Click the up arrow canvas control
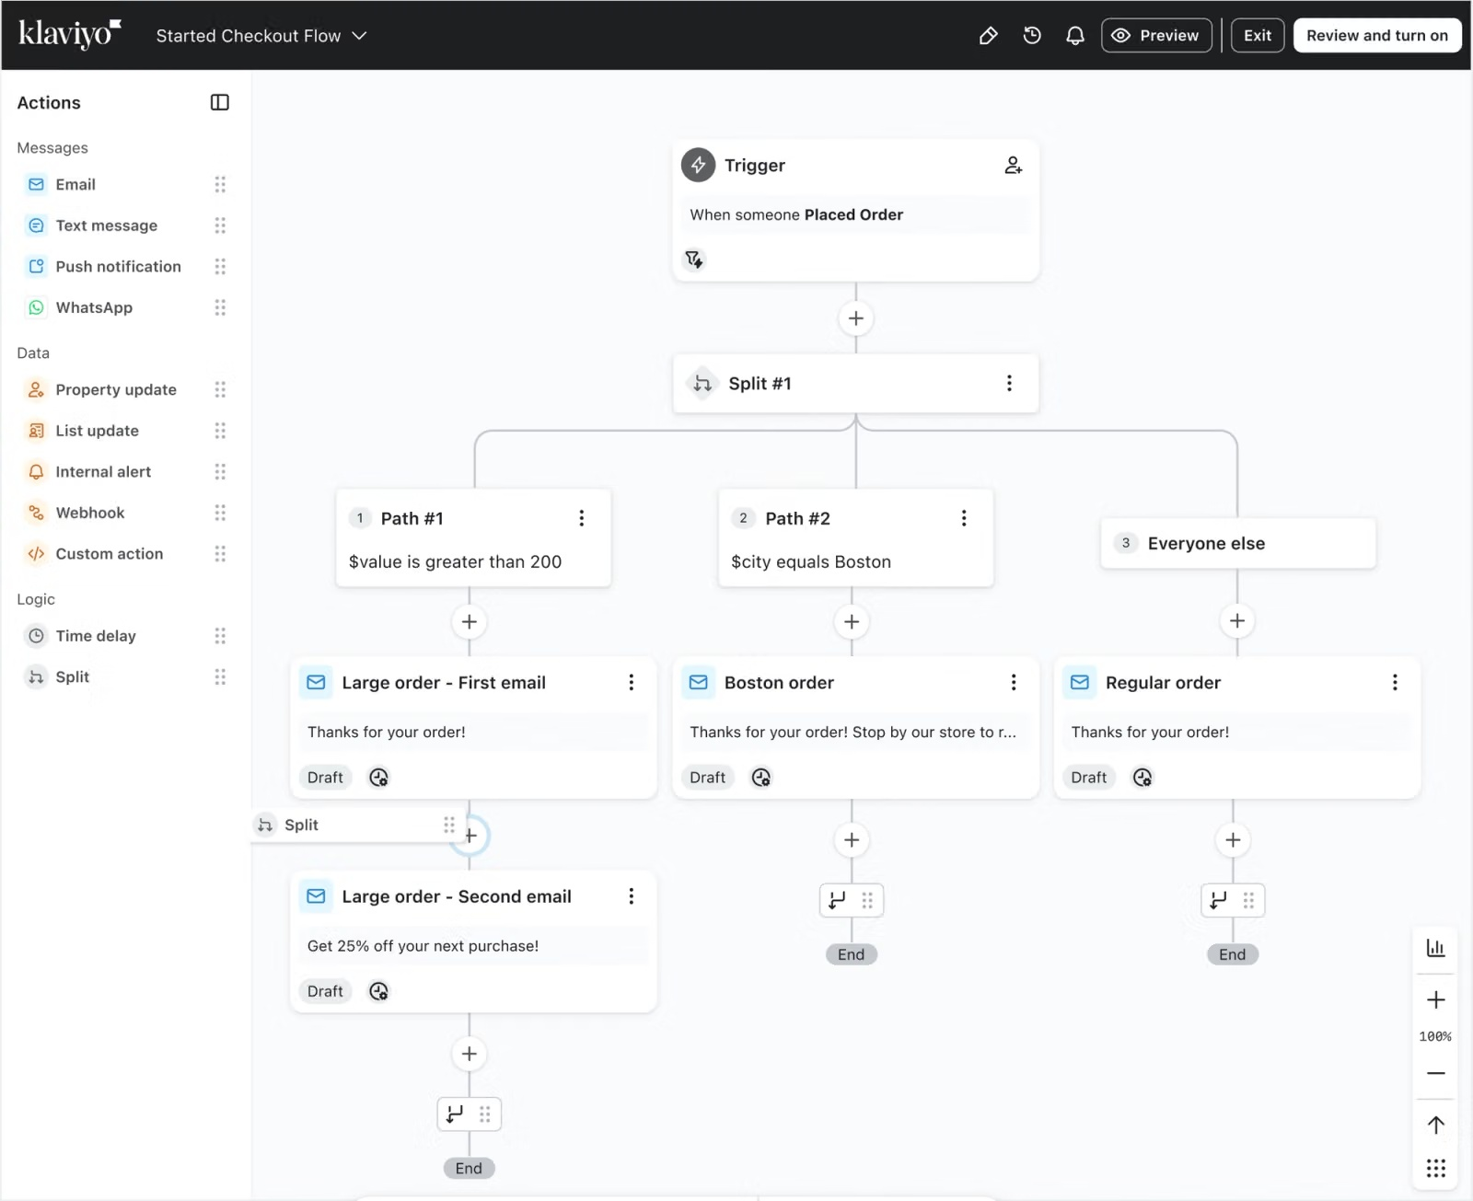Viewport: 1473px width, 1201px height. pos(1435,1125)
